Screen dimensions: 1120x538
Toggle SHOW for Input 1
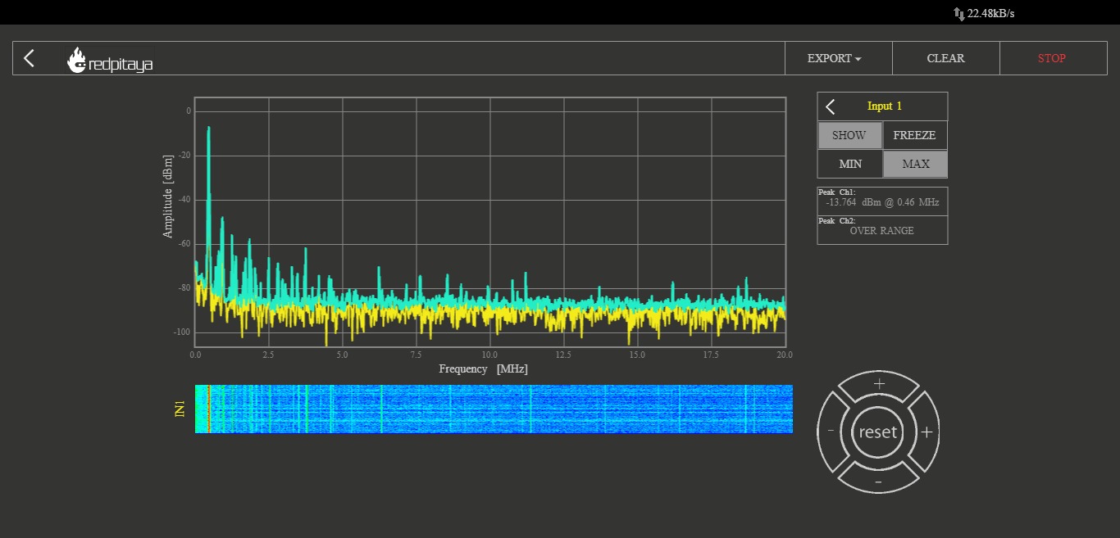pos(849,135)
